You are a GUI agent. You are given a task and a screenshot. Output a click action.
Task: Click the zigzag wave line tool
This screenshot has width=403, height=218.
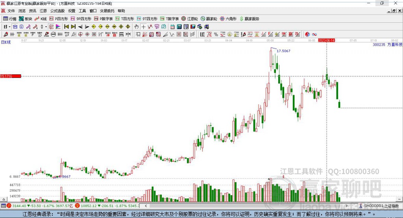coord(172,35)
